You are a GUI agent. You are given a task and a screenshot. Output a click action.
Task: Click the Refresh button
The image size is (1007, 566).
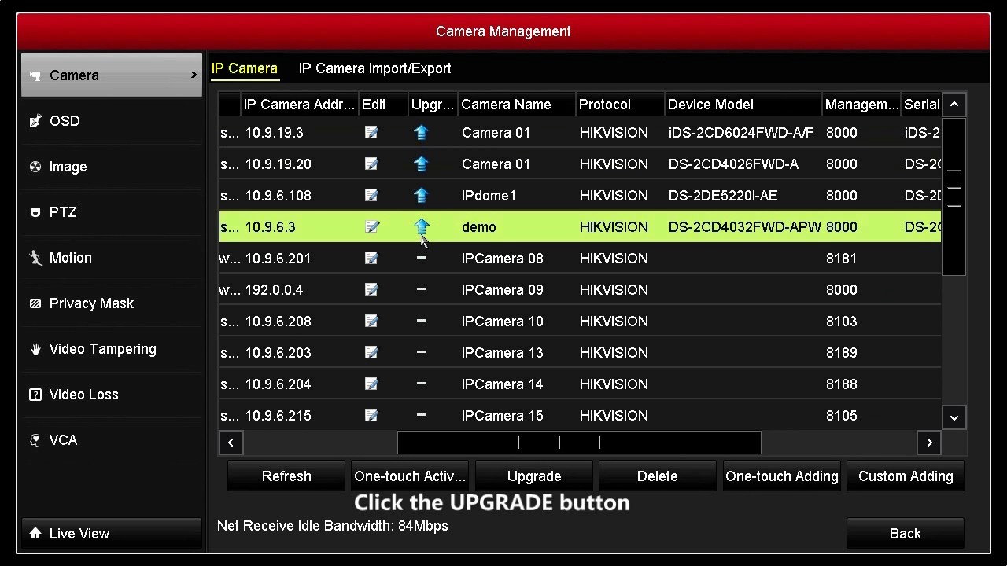coord(286,476)
